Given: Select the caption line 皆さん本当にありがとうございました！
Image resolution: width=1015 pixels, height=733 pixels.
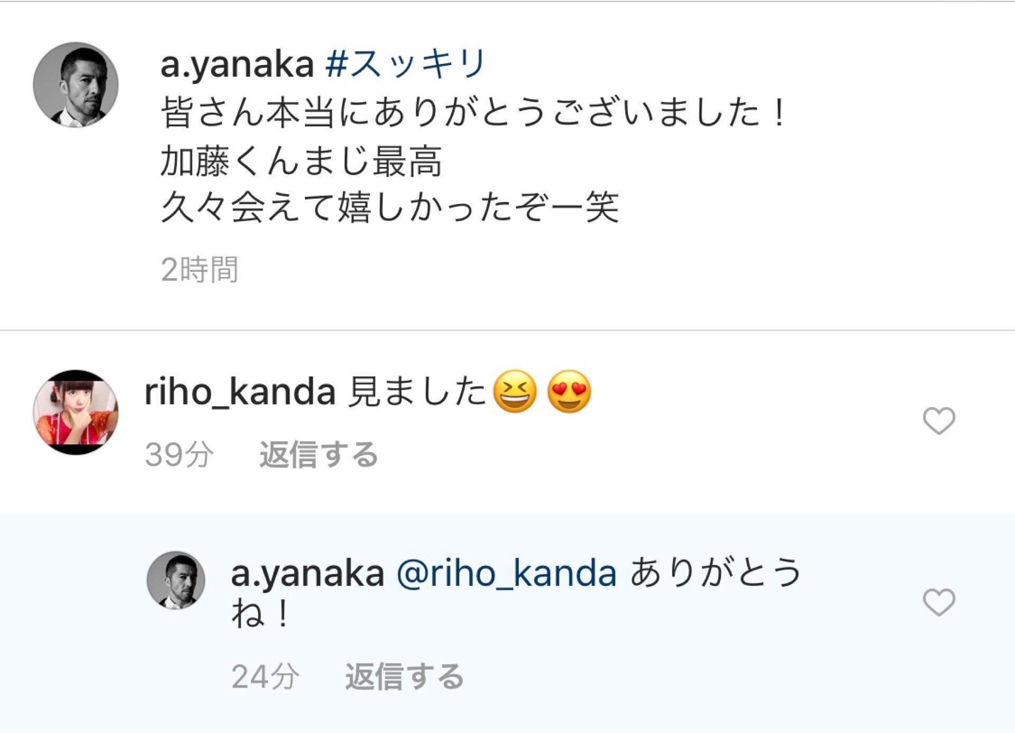Looking at the screenshot, I should tap(473, 113).
